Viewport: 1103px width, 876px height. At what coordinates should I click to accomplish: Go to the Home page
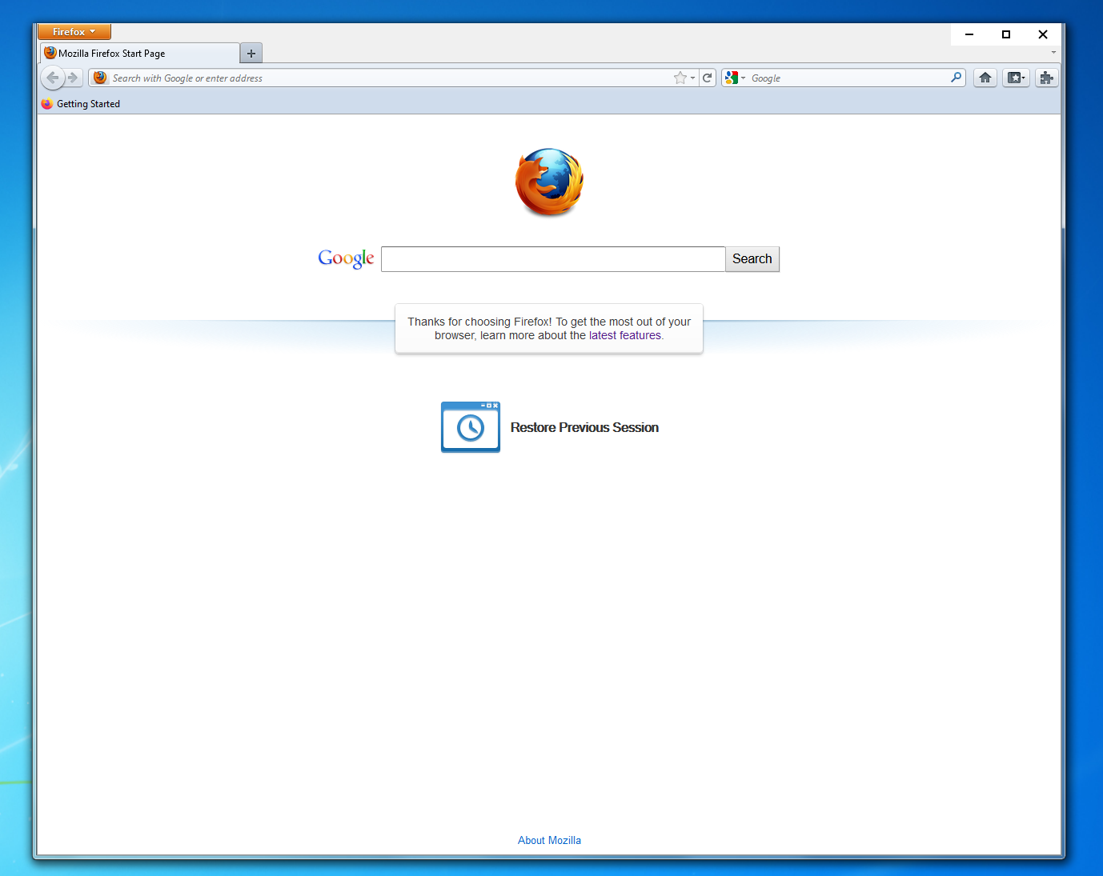pos(985,78)
